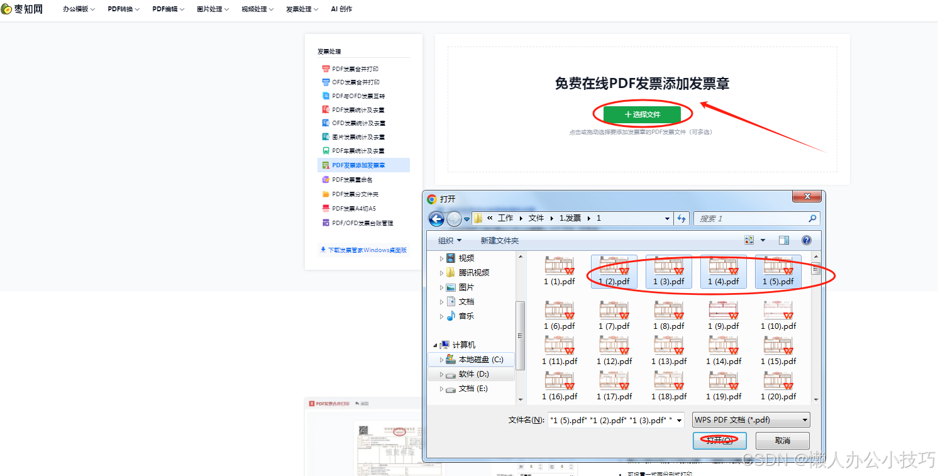The height and width of the screenshot is (476, 938).
Task: Click the PDF发票合并打印 sidebar icon
Action: point(326,69)
